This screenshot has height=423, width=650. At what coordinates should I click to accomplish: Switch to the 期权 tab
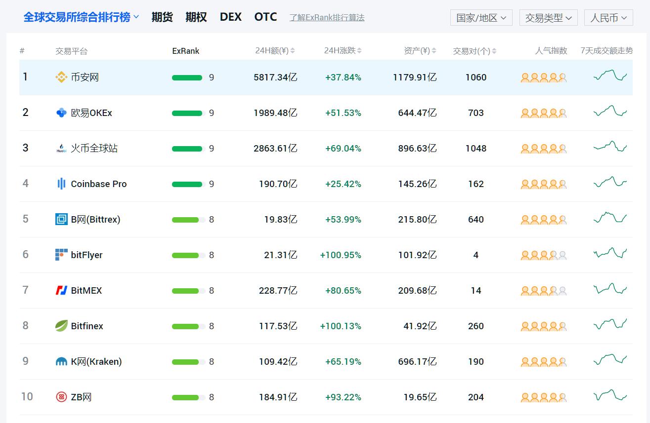tap(196, 17)
